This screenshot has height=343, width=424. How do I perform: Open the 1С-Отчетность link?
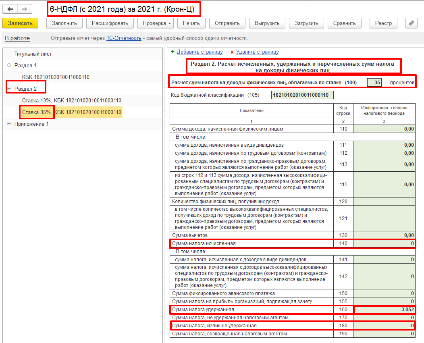[x=124, y=38]
